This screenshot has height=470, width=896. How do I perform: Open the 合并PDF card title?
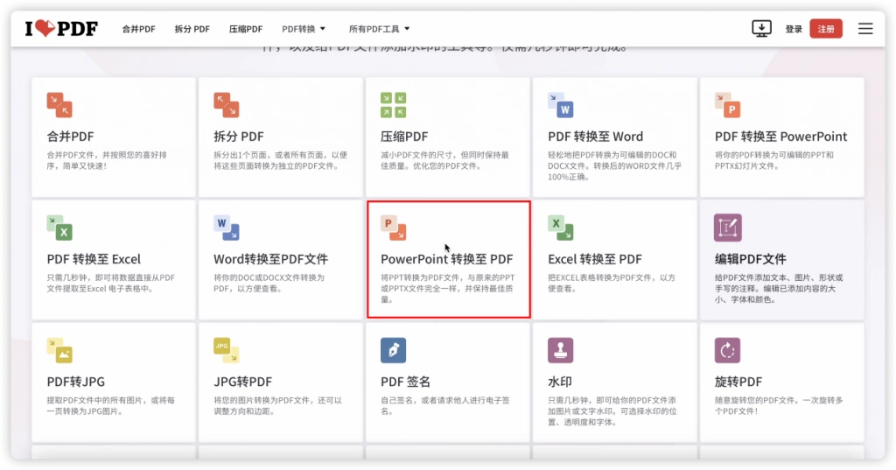pos(70,136)
